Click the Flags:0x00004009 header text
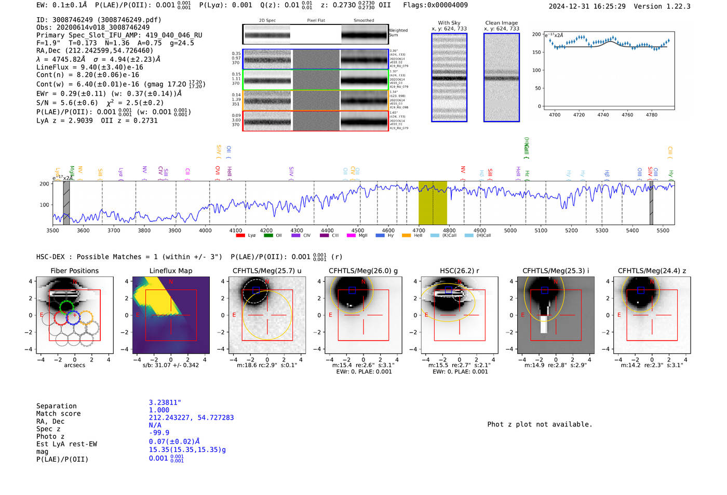The image size is (727, 495). point(435,5)
